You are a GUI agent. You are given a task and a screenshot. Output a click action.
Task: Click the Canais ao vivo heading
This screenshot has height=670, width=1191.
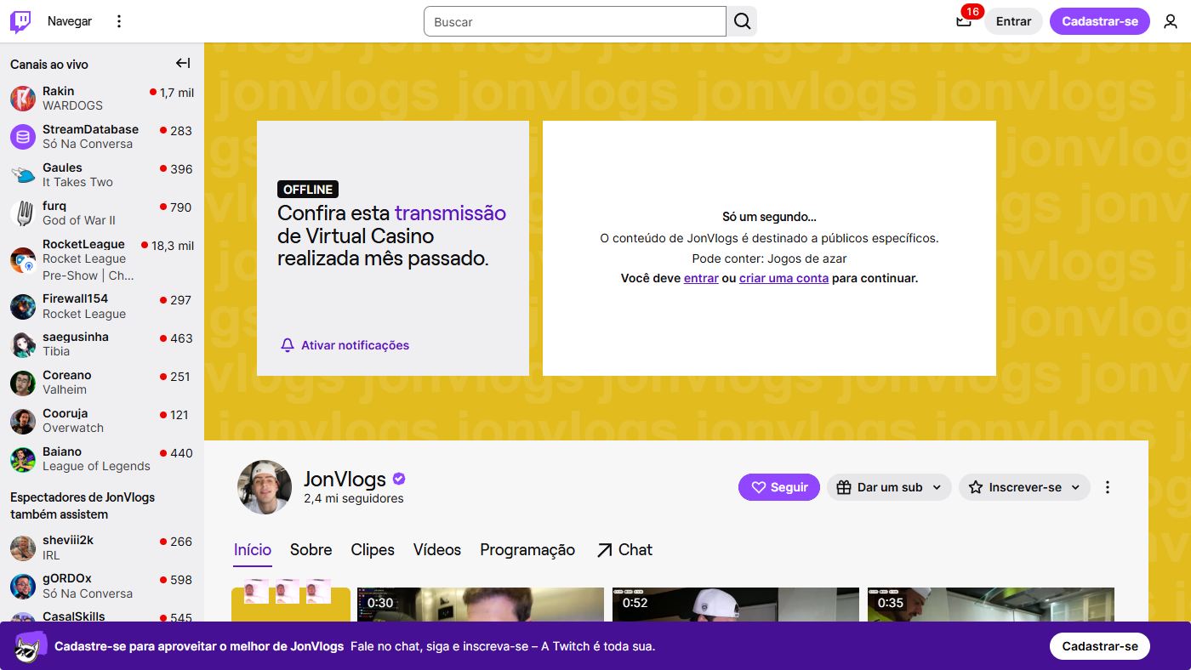point(49,65)
